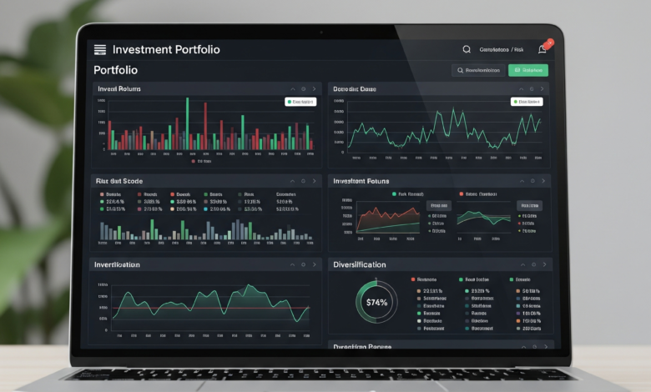Click the Portfolio page heading

[115, 70]
